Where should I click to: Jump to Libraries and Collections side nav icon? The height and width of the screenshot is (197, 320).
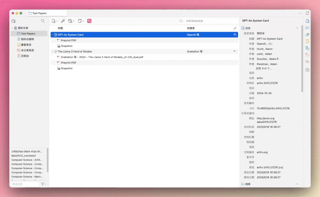[307, 48]
